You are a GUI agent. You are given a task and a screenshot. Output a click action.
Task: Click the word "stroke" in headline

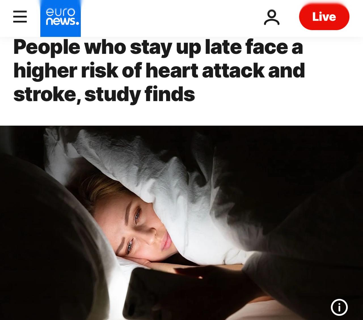tap(45, 94)
